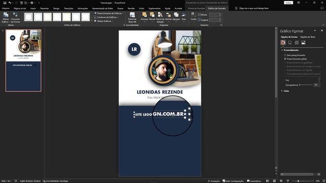Screen dimensions: 326x183
Task: Open Picture icon in format pane
Action: pyautogui.click(x=304, y=43)
